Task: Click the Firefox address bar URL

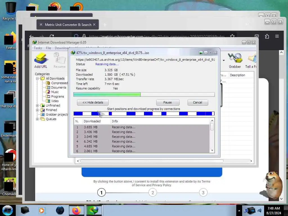Action: pos(157,36)
